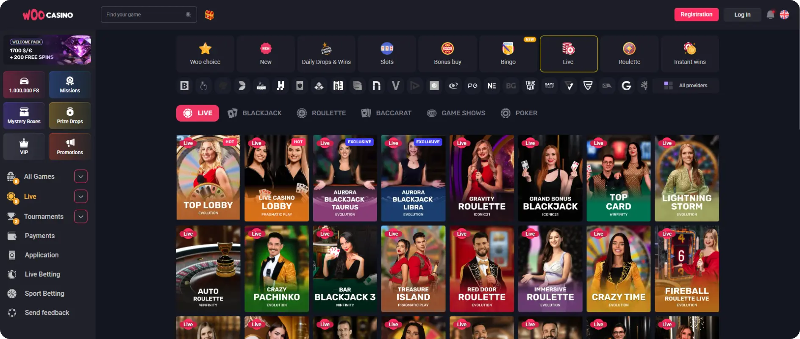The height and width of the screenshot is (339, 800).
Task: Select the shield-shaped provider icon
Action: click(588, 86)
